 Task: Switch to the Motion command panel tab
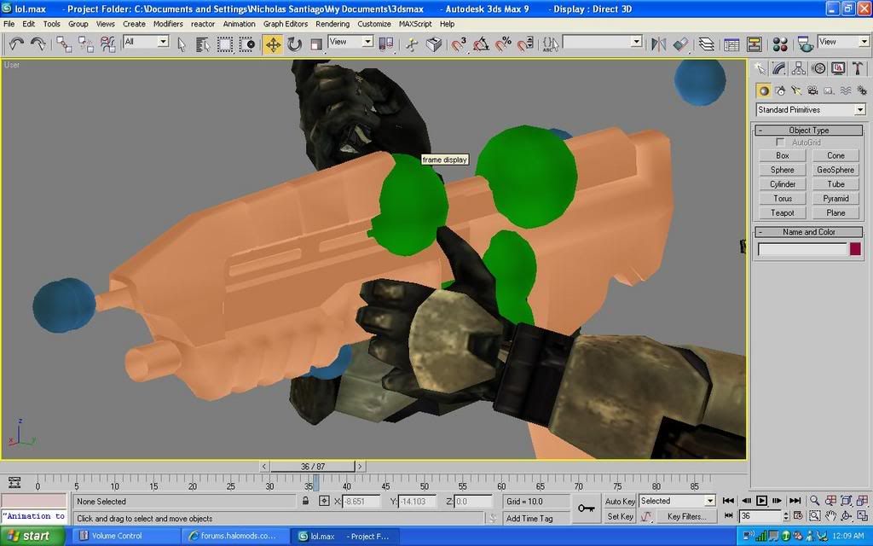pos(818,68)
